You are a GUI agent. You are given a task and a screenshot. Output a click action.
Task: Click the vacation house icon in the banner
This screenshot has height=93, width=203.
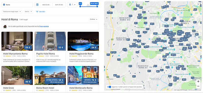pyautogui.click(x=5, y=26)
